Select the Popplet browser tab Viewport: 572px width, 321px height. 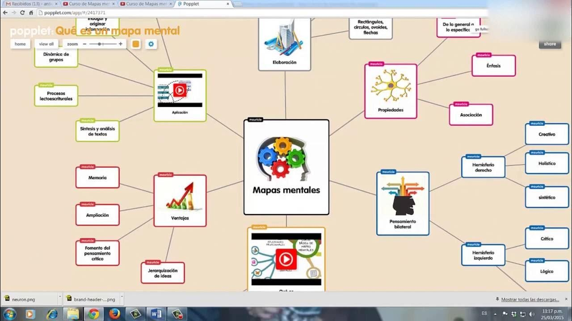coord(203,4)
